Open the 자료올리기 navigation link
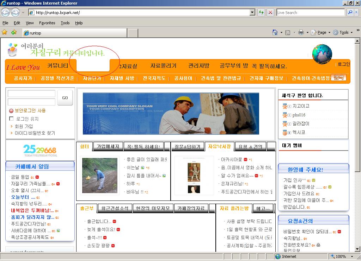 [163, 66]
